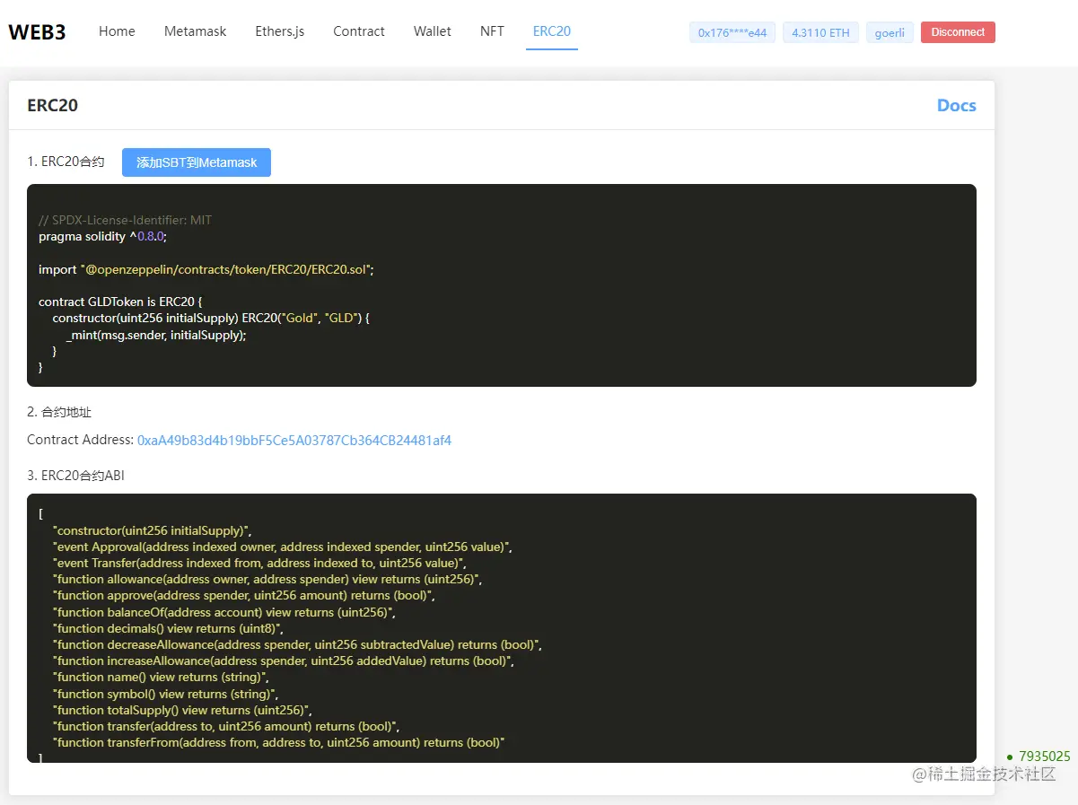This screenshot has width=1078, height=805.
Task: Click the ABI constructor entry
Action: click(x=153, y=530)
